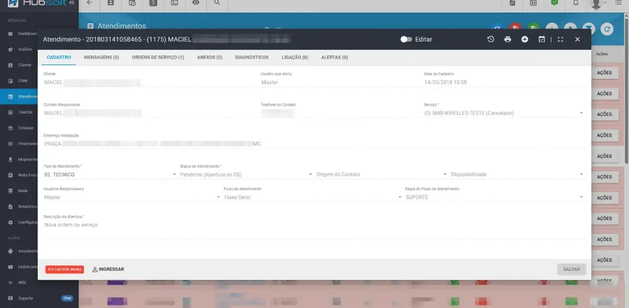Open the terminal icon in top toolbar

click(x=175, y=3)
